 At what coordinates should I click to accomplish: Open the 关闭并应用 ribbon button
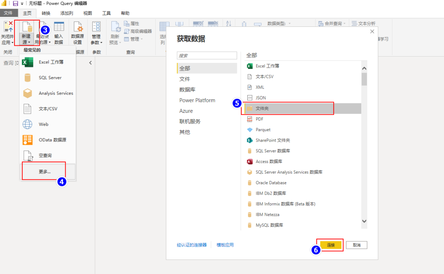[7, 33]
